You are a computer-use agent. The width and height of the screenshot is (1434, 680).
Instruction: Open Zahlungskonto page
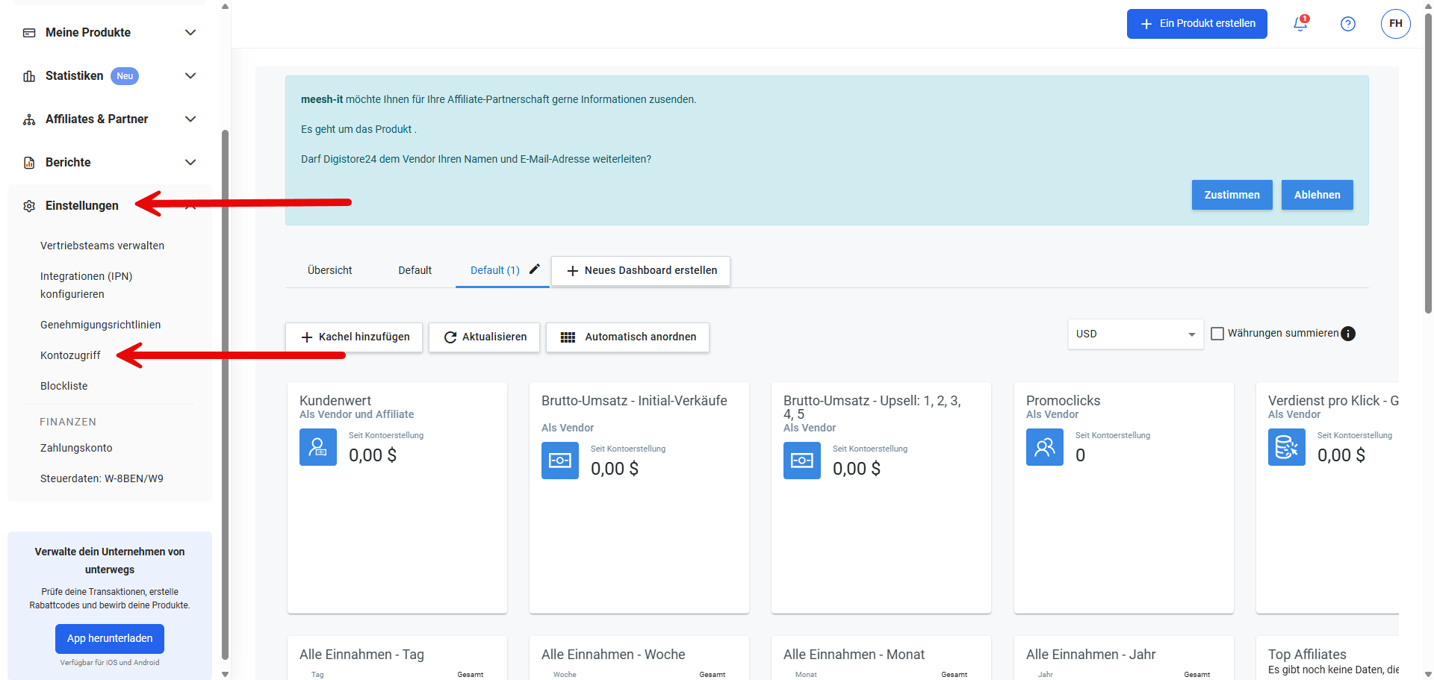[76, 448]
